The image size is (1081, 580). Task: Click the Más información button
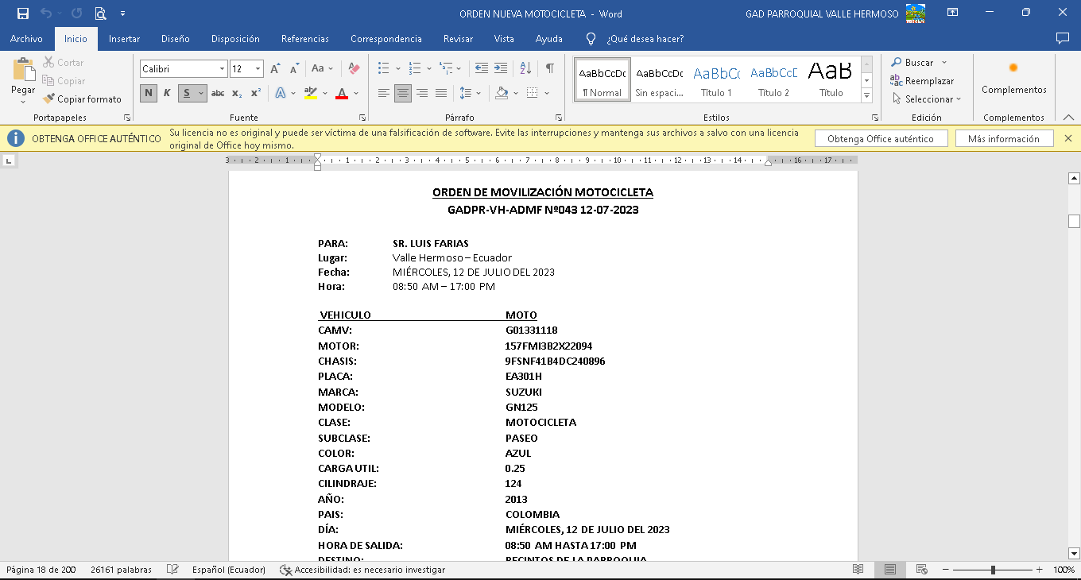[x=1003, y=139]
